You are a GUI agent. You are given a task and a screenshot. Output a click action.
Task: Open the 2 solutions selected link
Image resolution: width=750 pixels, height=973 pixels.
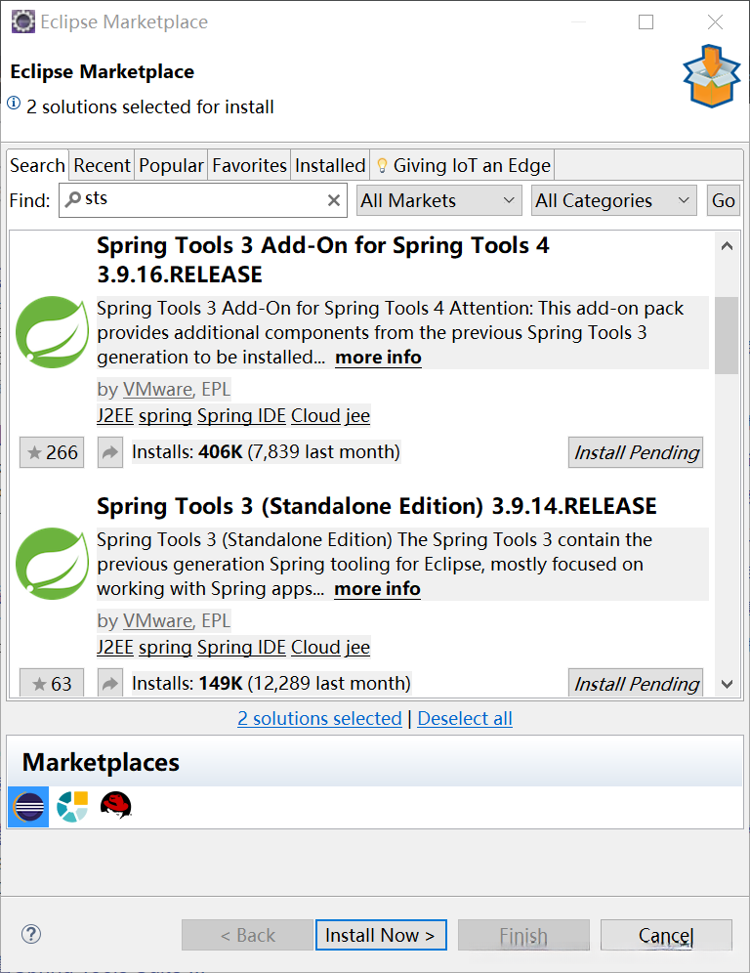[319, 719]
